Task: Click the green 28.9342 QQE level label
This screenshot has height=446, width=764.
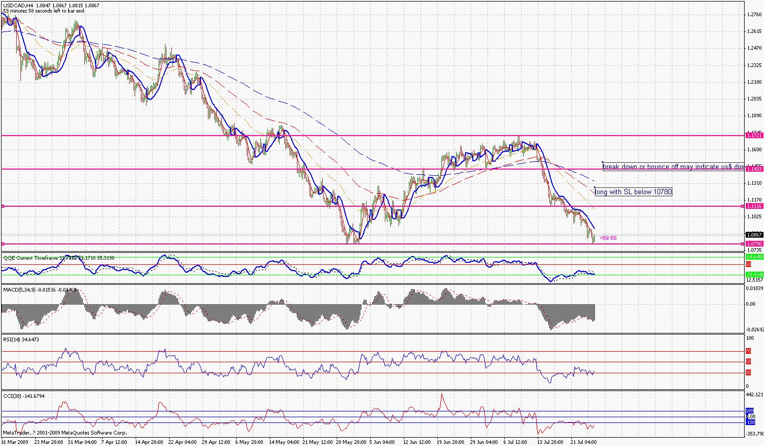Action: tap(755, 274)
